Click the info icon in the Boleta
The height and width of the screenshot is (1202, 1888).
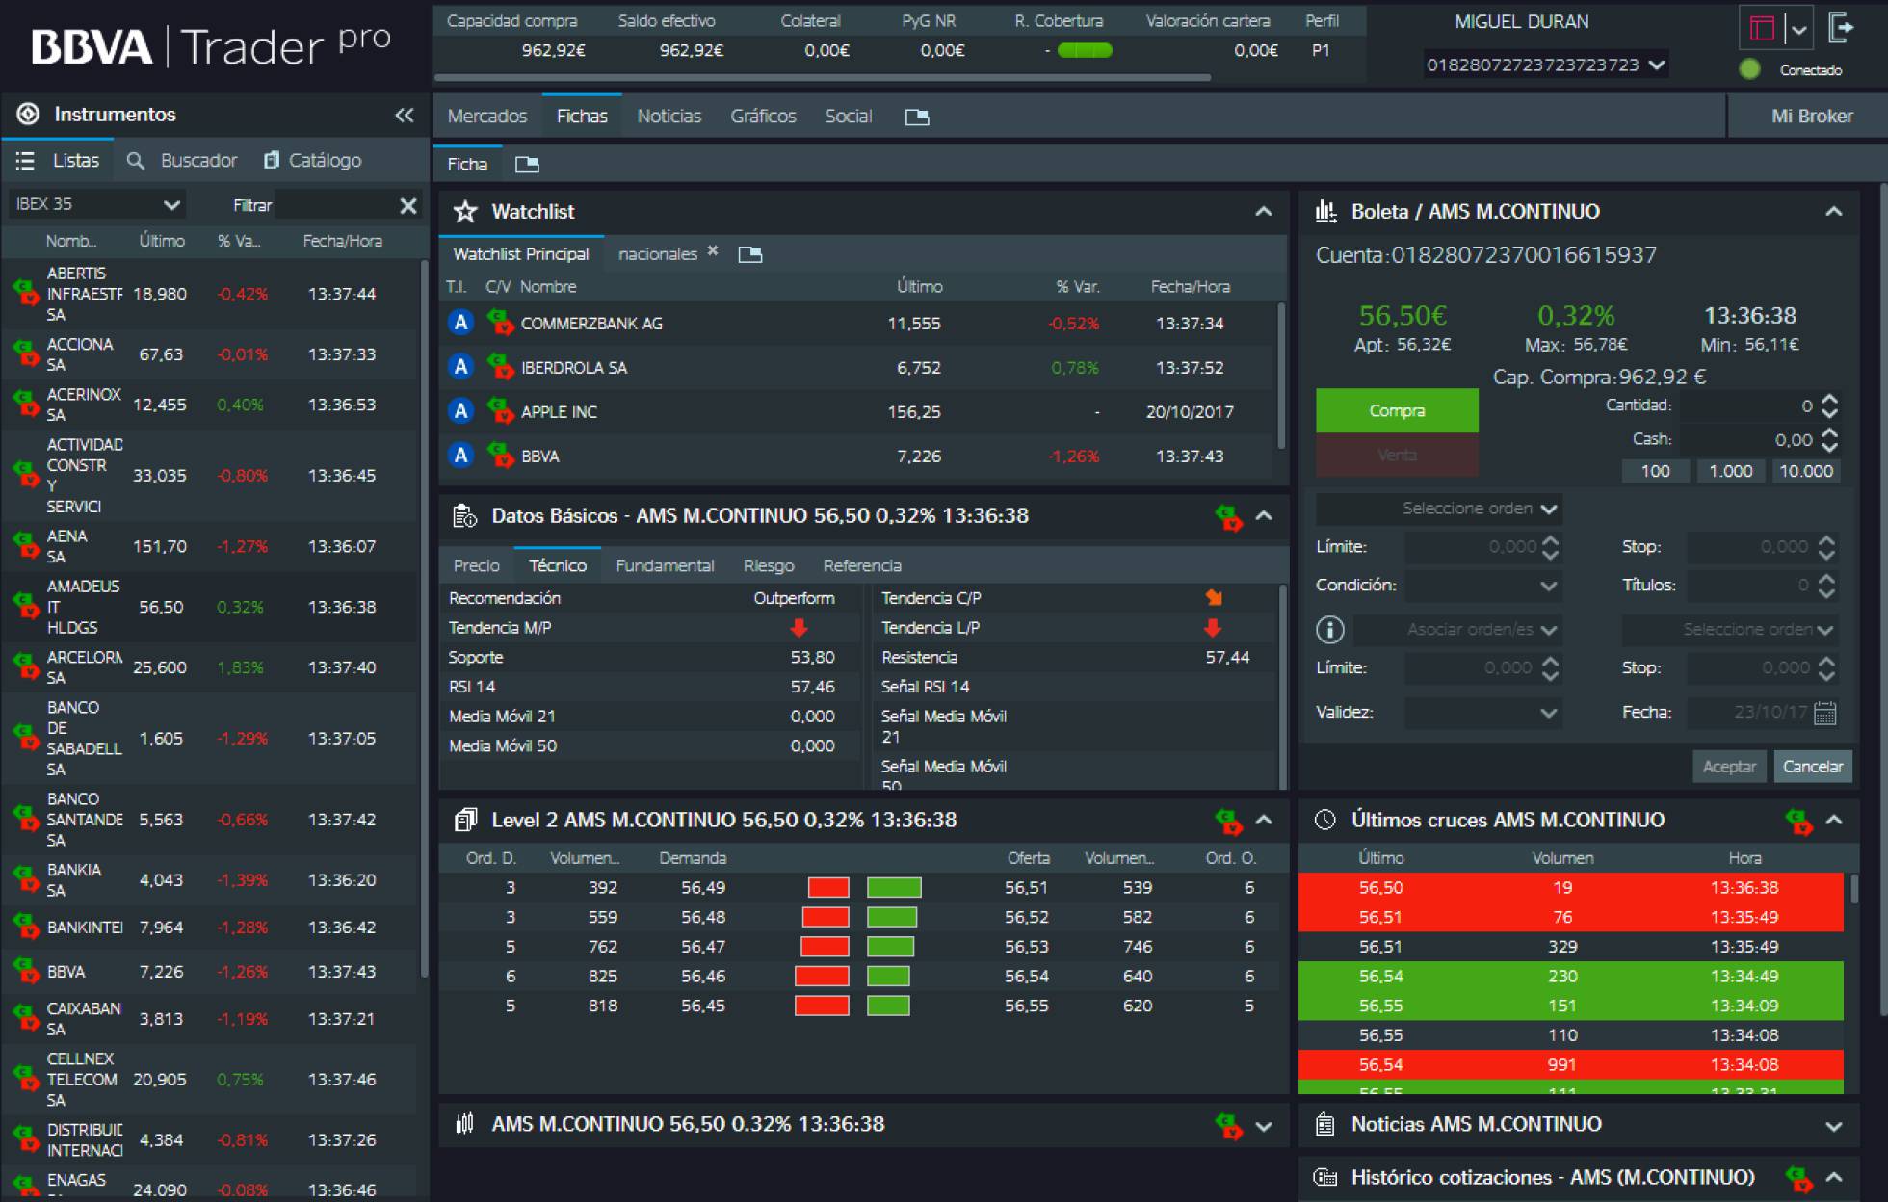click(1330, 630)
